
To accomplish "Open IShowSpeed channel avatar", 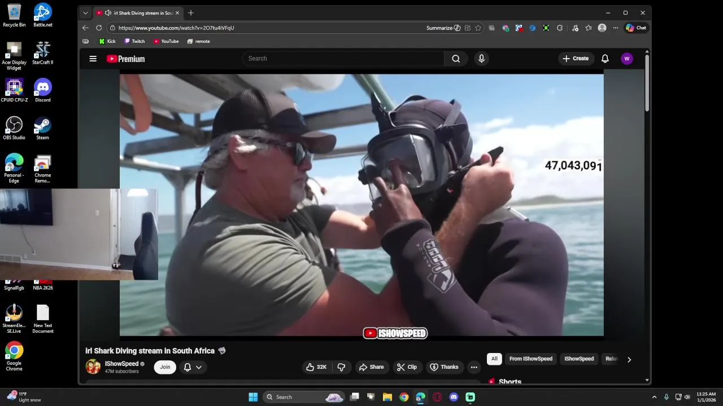I will point(93,367).
